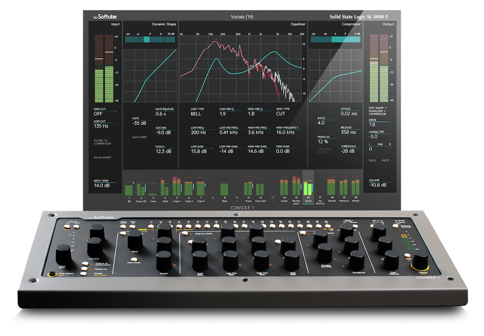Click the routing order DYN. SHAPE → EQUALIZER → COMPRESSOR

(378, 111)
